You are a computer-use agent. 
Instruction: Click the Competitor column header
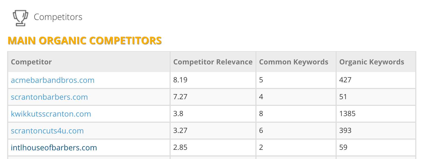(x=31, y=62)
